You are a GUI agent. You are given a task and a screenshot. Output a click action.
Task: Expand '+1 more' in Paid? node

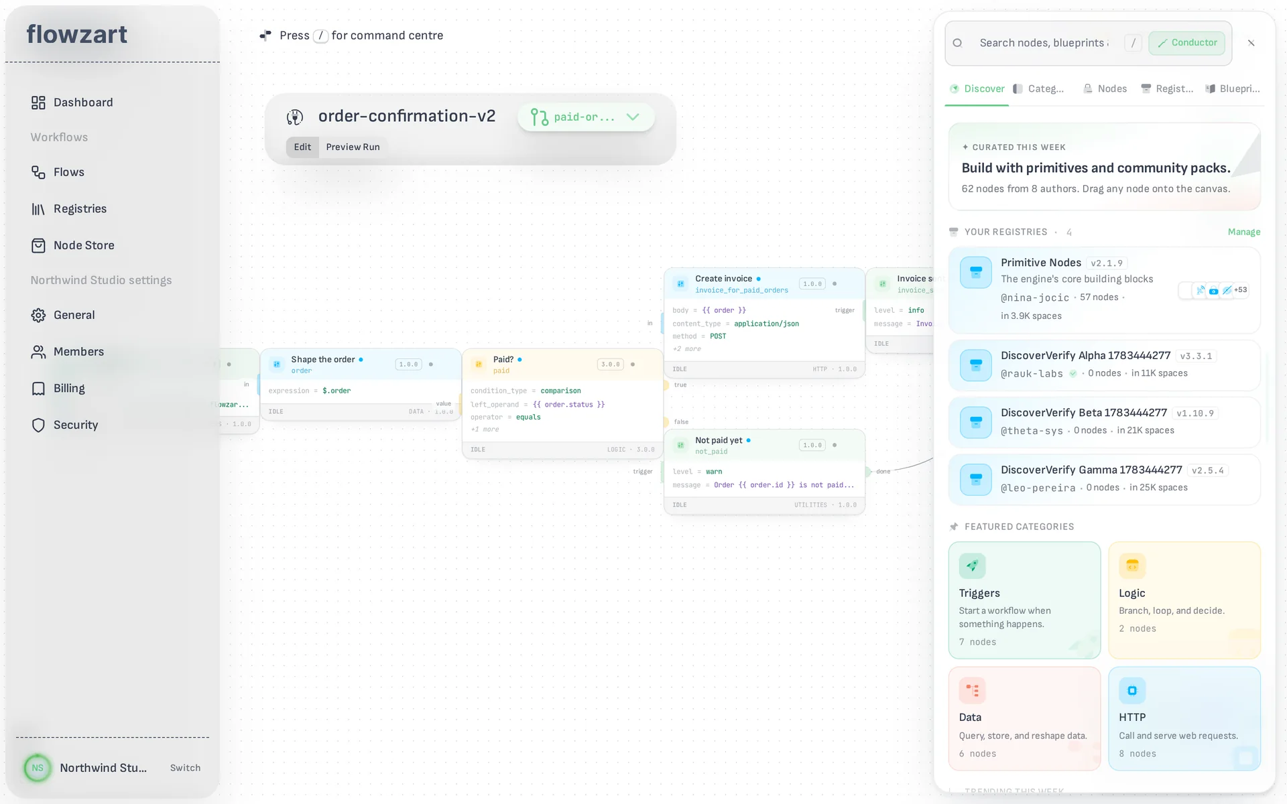point(485,429)
